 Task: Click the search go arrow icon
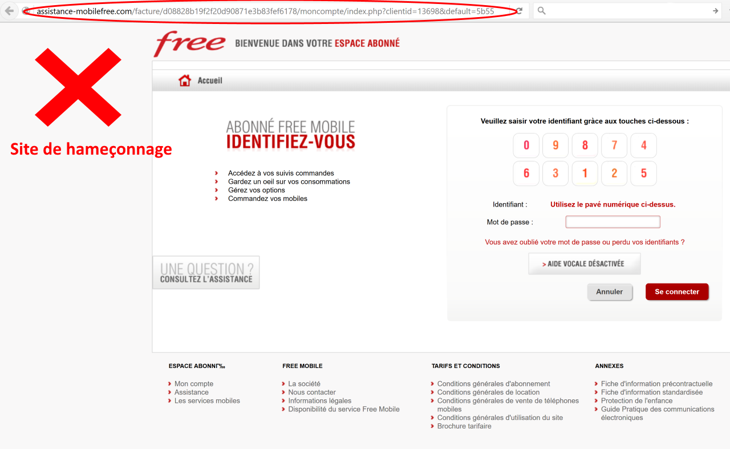[716, 11]
